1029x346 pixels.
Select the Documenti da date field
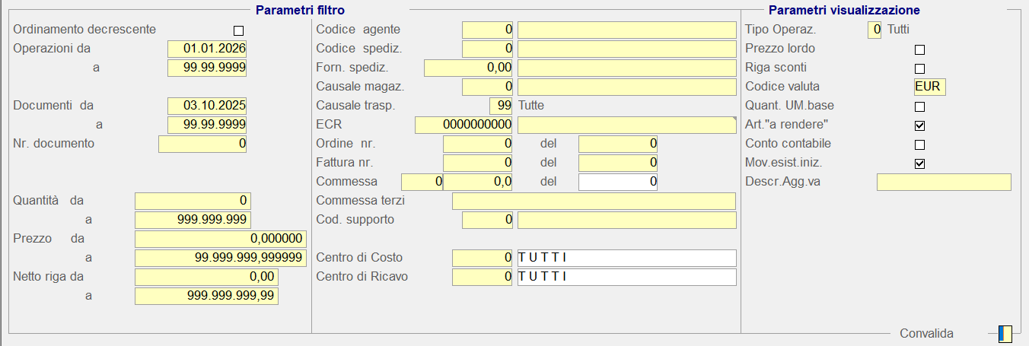point(207,106)
